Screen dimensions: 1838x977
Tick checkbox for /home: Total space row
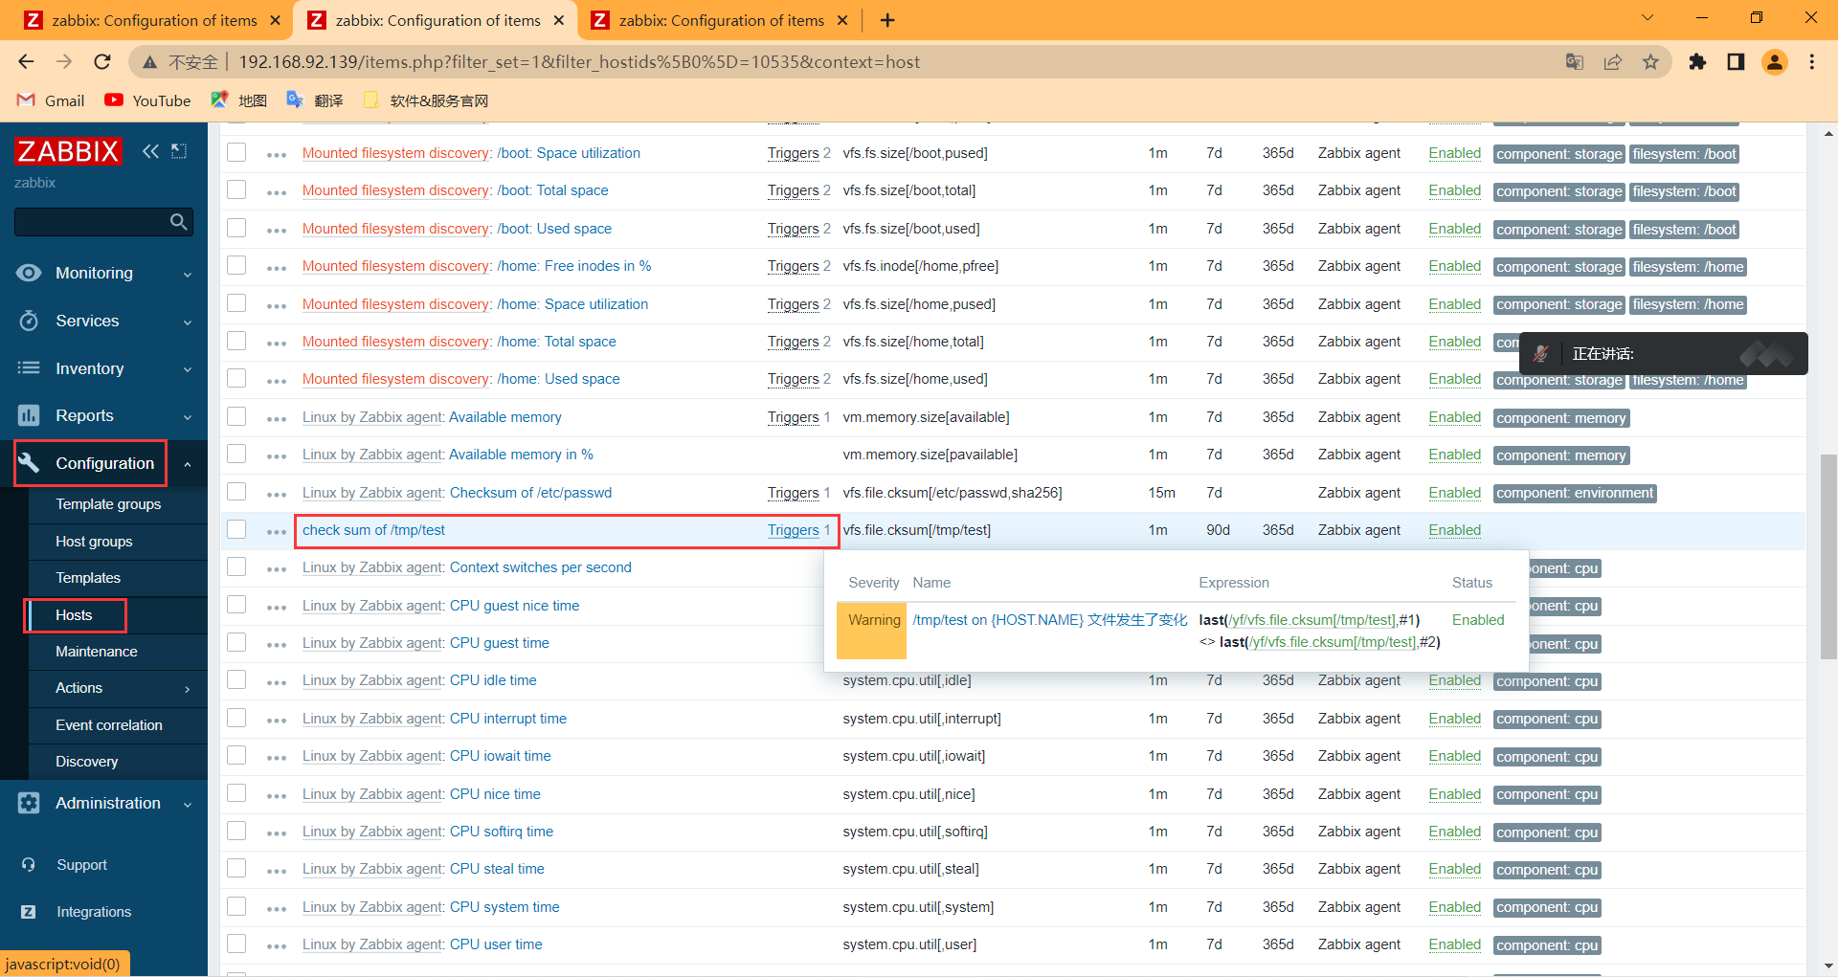click(236, 341)
